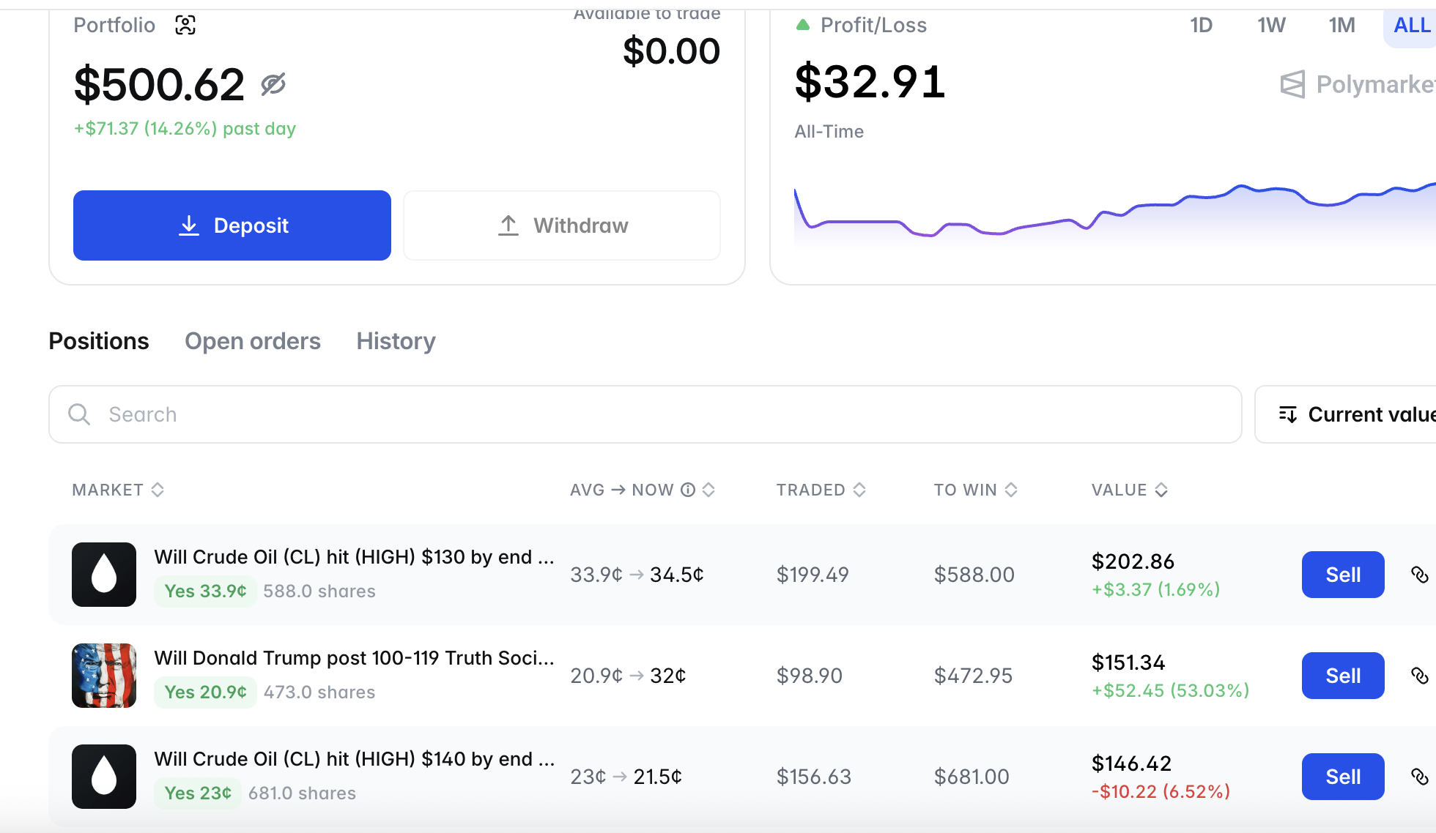Click link icon for Trump Truth Social position

pyautogui.click(x=1419, y=676)
